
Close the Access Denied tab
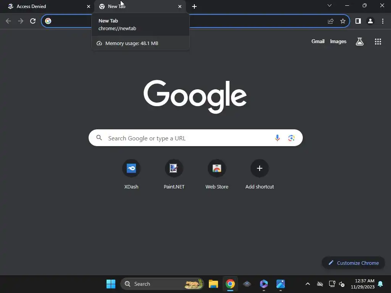(89, 6)
